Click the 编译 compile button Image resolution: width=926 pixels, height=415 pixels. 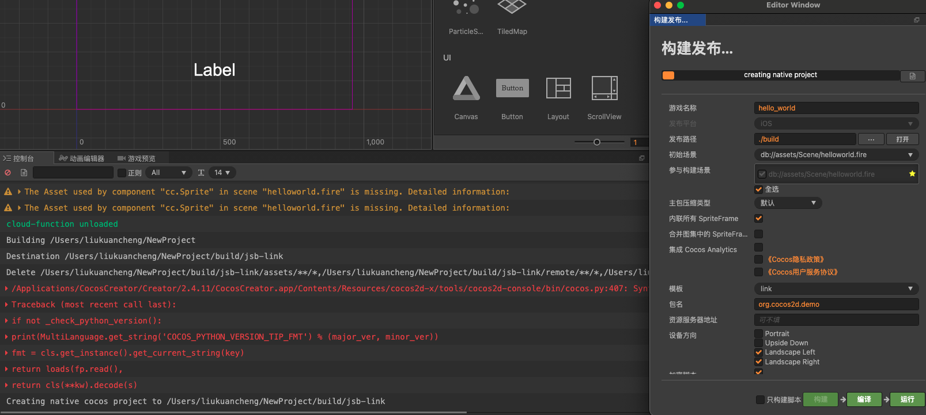864,399
